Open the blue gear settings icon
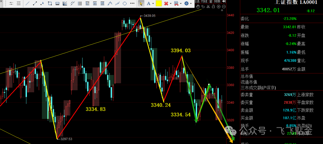This screenshot has width=323, height=144. coord(186,3)
